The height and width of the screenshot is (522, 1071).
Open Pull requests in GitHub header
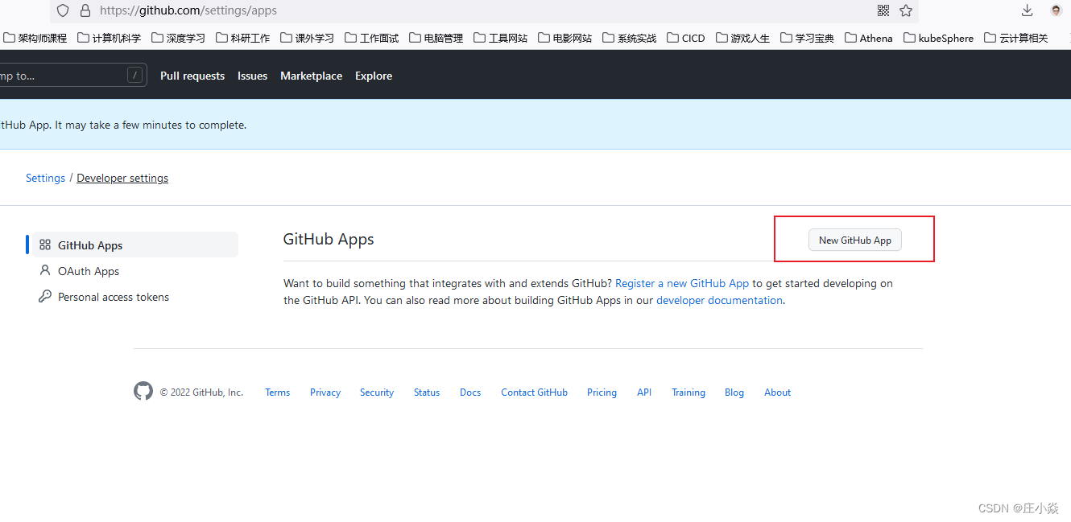(192, 76)
